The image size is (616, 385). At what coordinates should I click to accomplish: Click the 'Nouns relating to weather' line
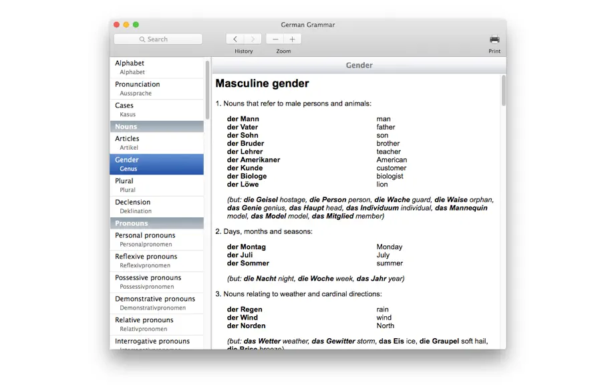(x=299, y=294)
